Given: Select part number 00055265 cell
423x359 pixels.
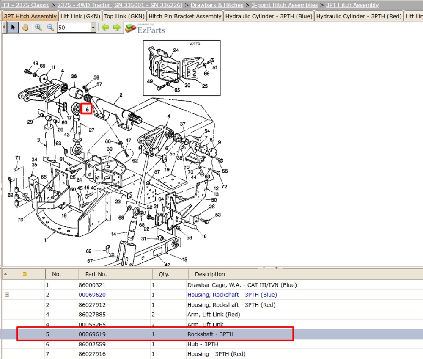Looking at the screenshot, I should 92,324.
